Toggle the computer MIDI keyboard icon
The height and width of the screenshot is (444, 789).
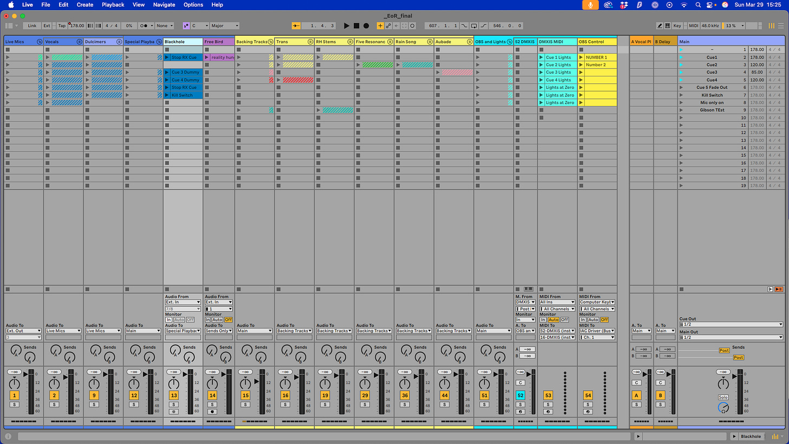click(x=668, y=25)
